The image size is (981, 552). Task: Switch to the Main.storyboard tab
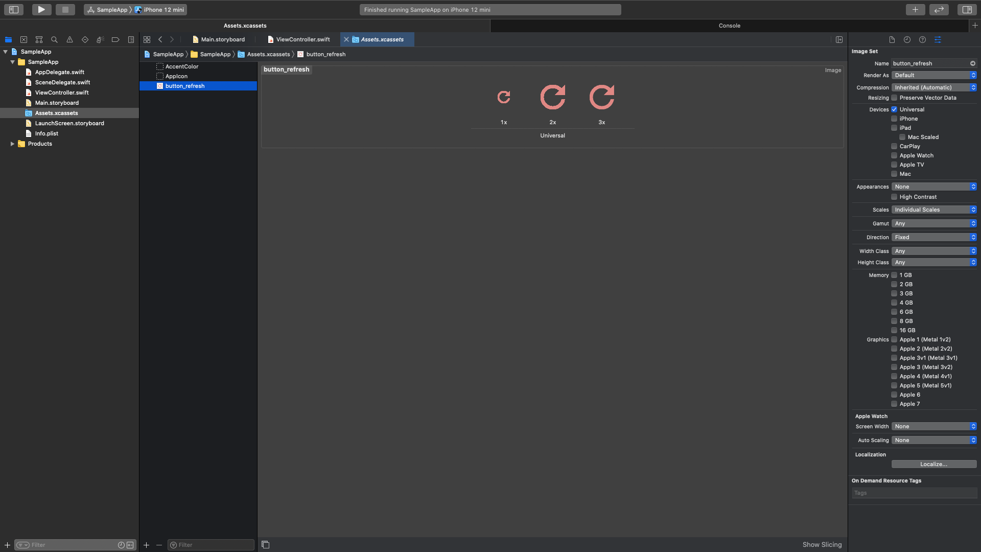click(222, 40)
